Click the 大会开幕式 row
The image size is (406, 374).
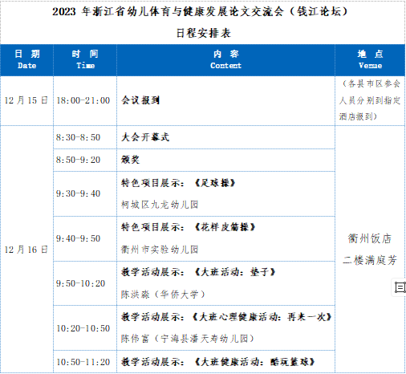194,137
